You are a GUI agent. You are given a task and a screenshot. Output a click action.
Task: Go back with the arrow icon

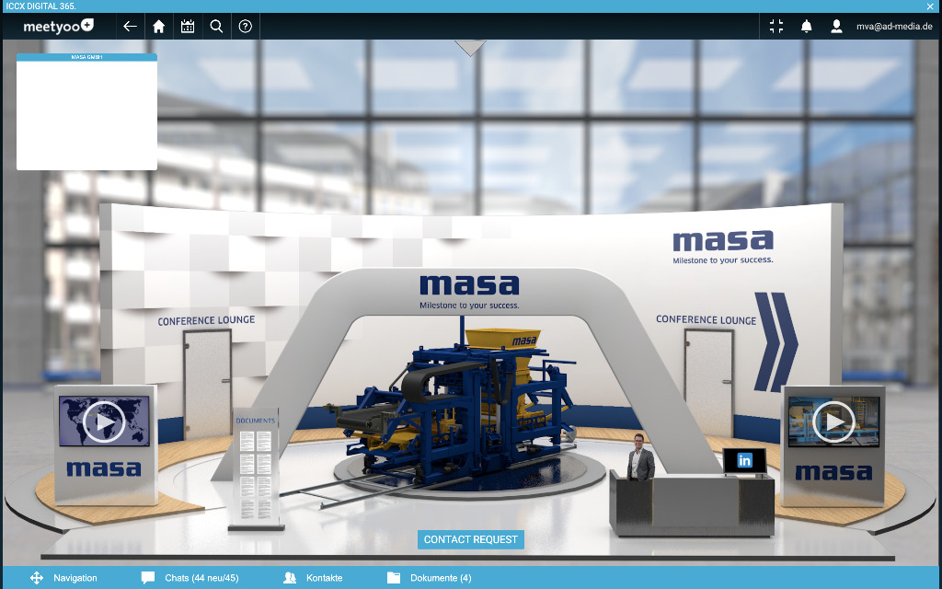130,27
